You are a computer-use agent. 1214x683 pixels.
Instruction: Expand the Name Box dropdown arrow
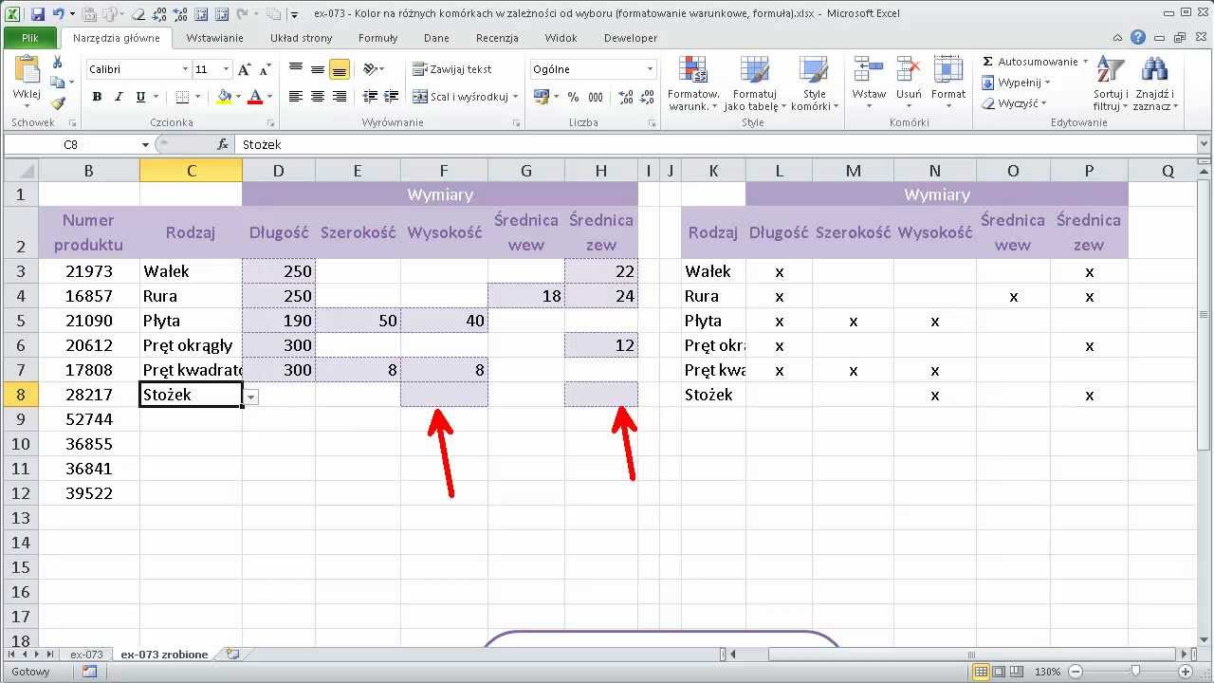[145, 144]
